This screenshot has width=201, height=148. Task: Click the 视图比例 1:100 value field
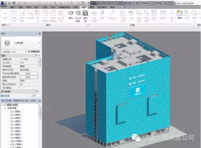pos(28,59)
